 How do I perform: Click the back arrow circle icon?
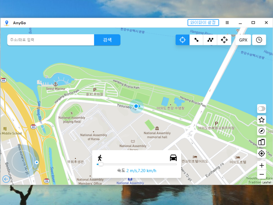tap(6, 179)
